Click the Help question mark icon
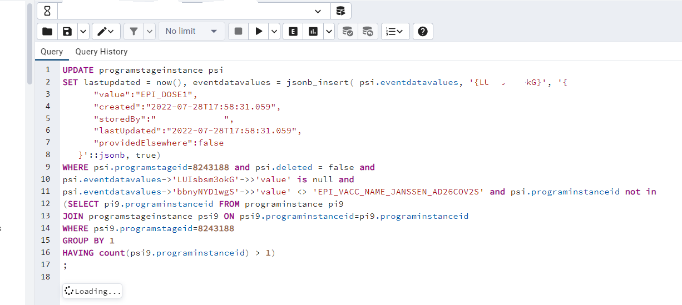Viewport: 682px width, 305px height. (423, 32)
